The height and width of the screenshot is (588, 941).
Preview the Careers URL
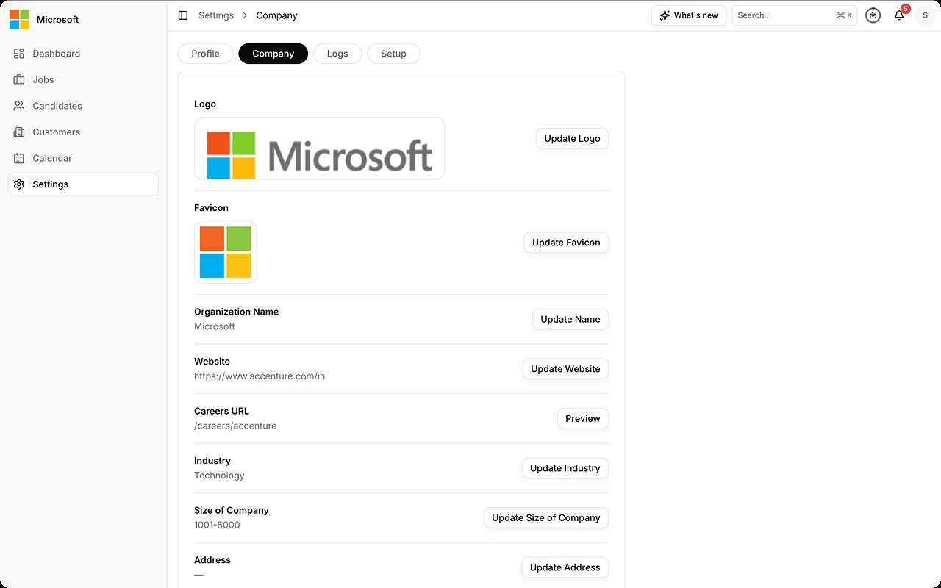click(583, 418)
